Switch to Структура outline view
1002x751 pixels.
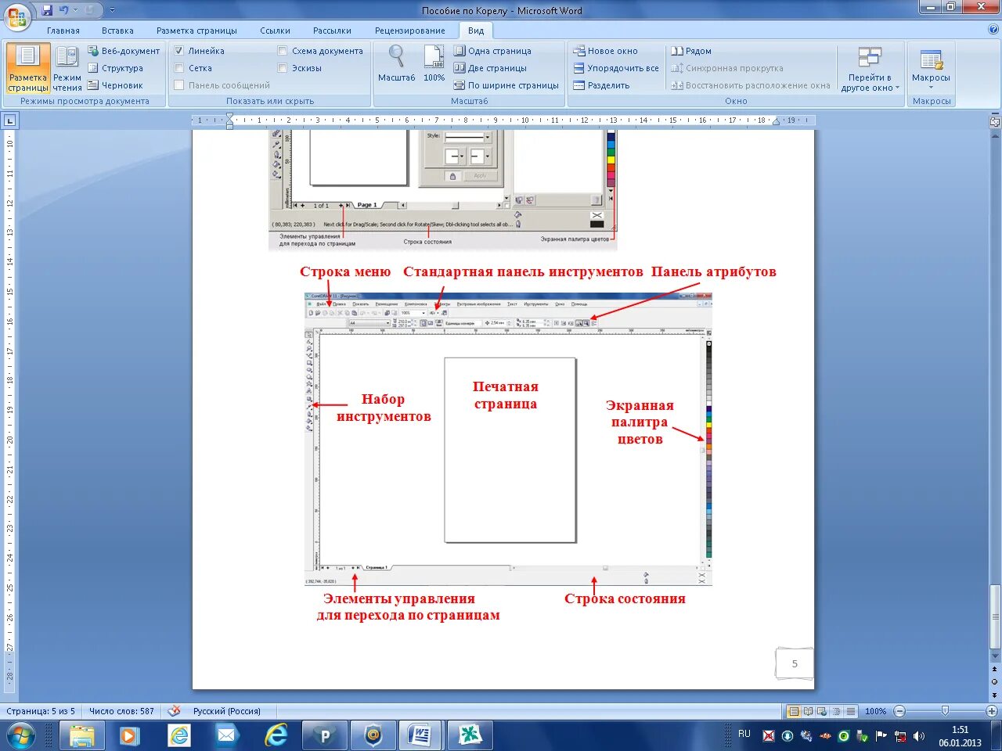[115, 68]
